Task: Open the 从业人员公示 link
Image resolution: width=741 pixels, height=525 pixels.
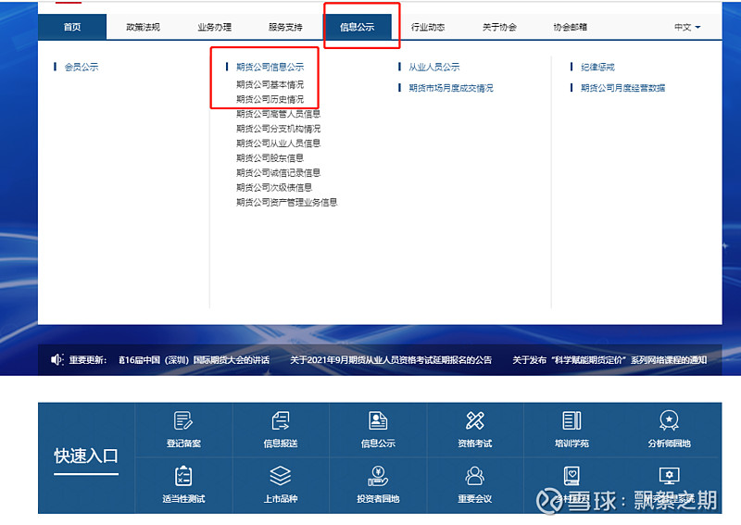Action: pyautogui.click(x=433, y=67)
